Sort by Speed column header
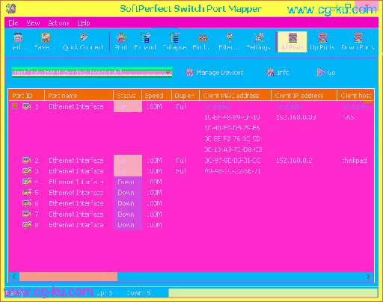This screenshot has height=302, width=383. 156,96
